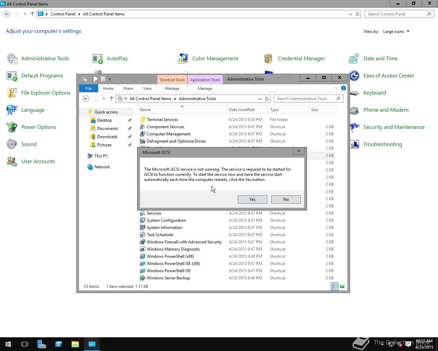Open Shortcut Tools Manage tab
438x351 pixels.
pos(172,88)
